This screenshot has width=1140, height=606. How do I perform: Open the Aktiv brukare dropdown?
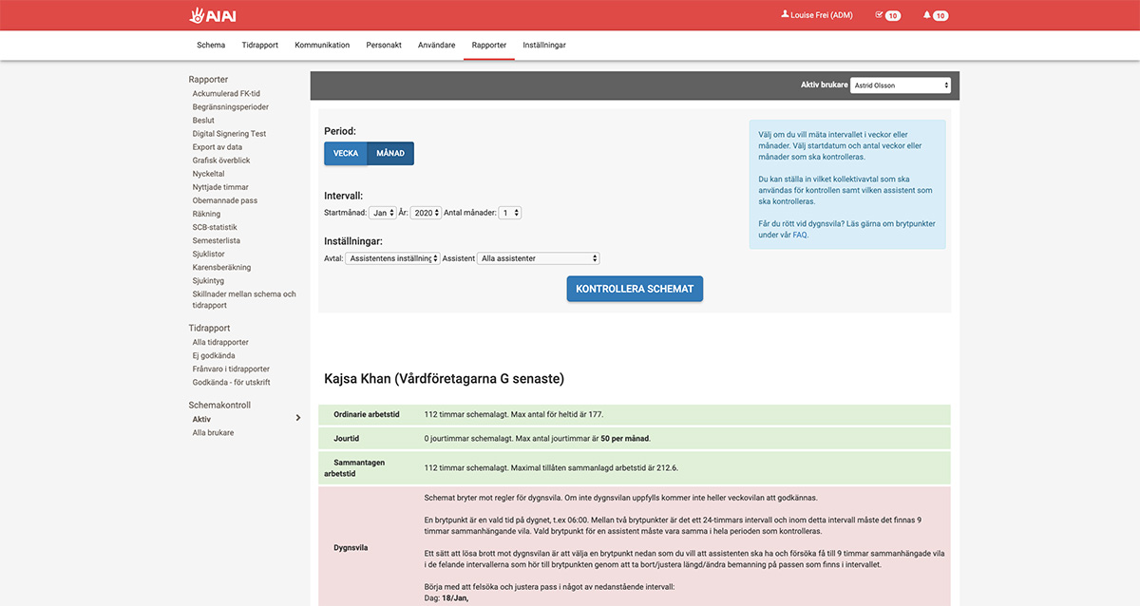[901, 85]
